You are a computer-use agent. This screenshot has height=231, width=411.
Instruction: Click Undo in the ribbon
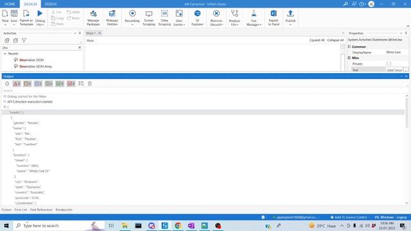pyautogui.click(x=73, y=12)
